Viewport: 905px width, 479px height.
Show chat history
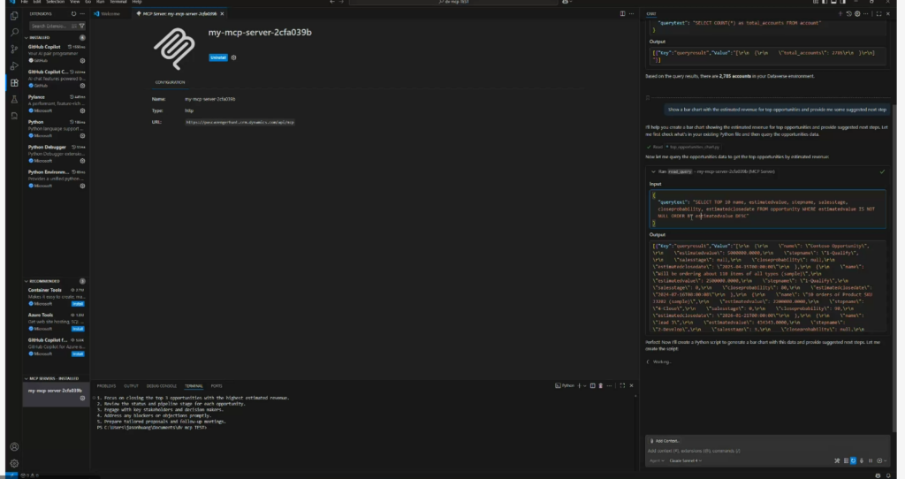(849, 14)
